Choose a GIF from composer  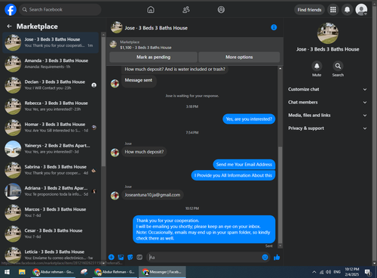pyautogui.click(x=139, y=257)
